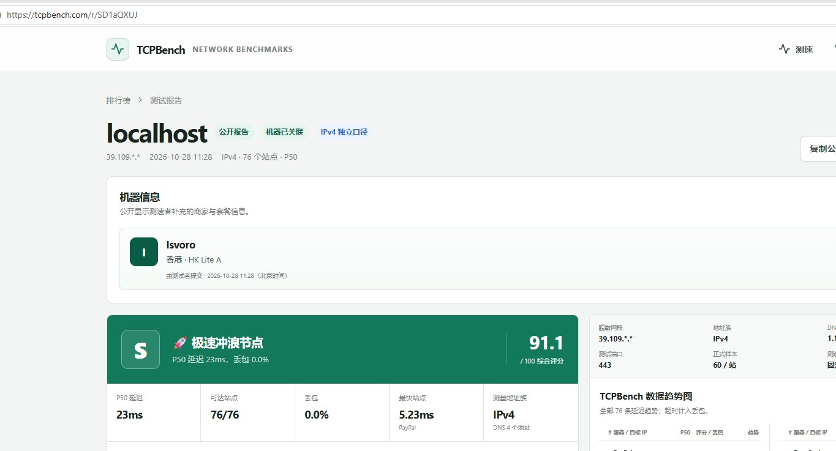
Task: Click the S grade badge
Action: [x=140, y=349]
